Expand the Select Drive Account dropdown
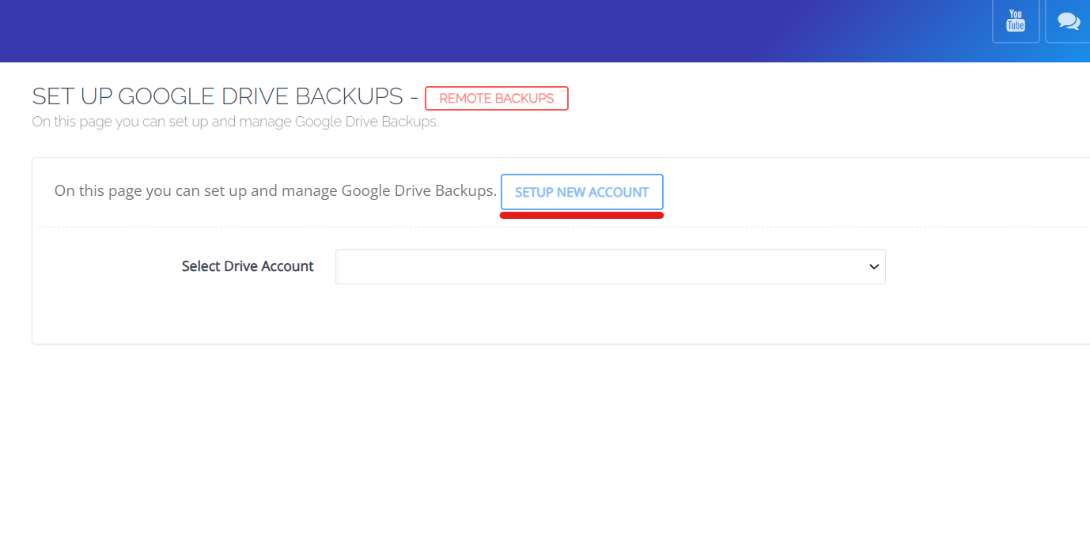1090x534 pixels. [x=610, y=266]
